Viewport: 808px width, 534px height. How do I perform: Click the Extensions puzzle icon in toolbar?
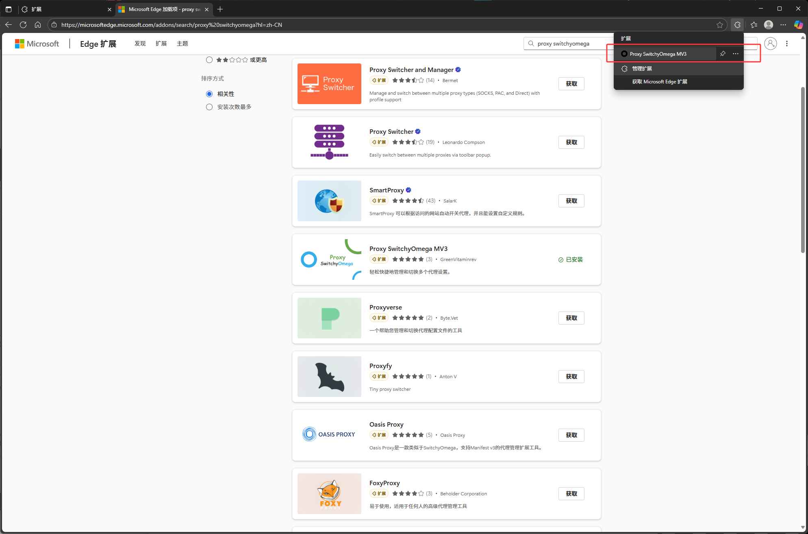coord(737,25)
